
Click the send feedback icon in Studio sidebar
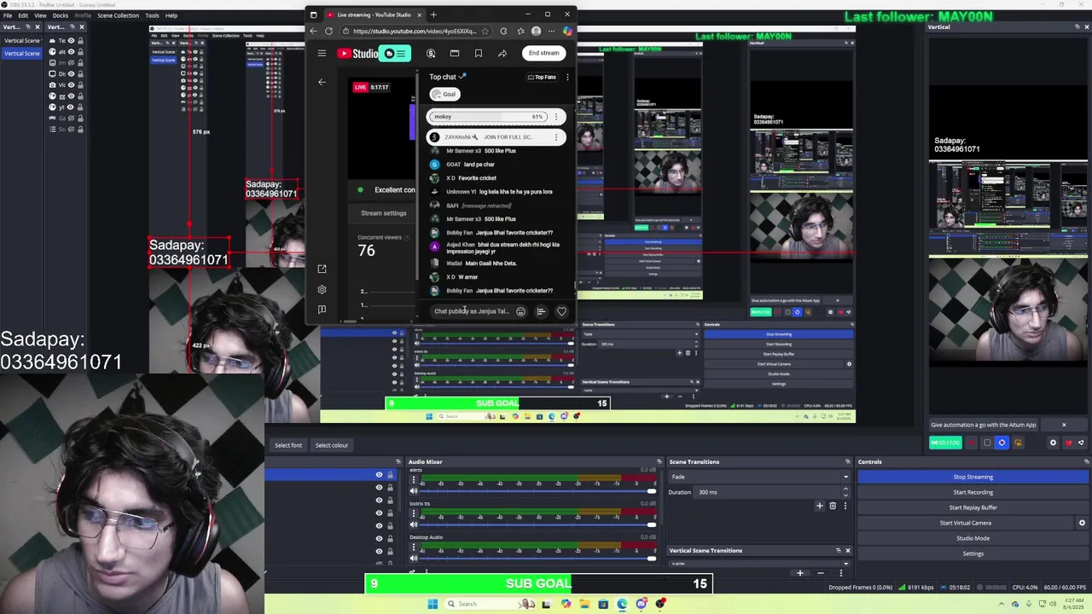pos(322,310)
